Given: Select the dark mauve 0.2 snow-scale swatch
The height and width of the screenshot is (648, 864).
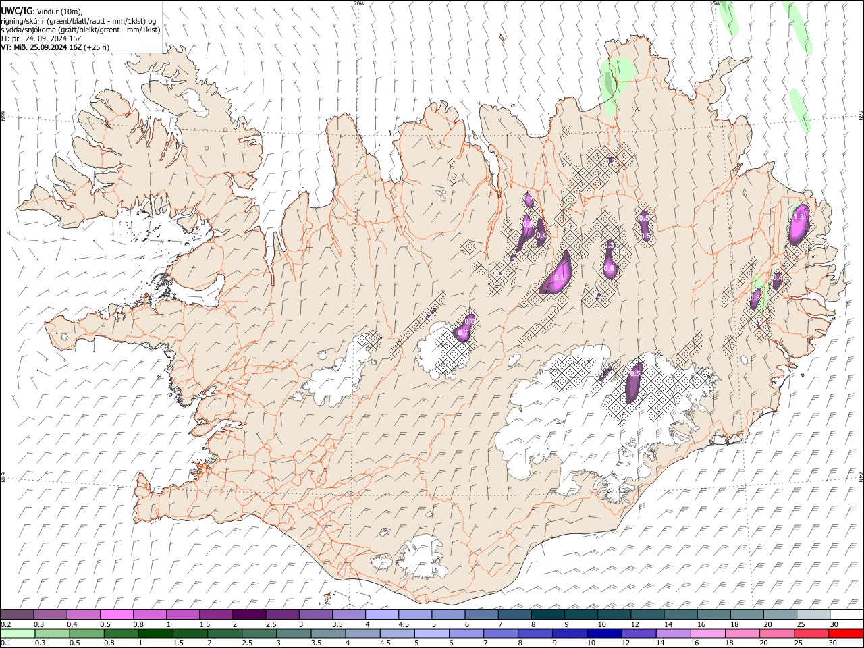Looking at the screenshot, I should [18, 615].
